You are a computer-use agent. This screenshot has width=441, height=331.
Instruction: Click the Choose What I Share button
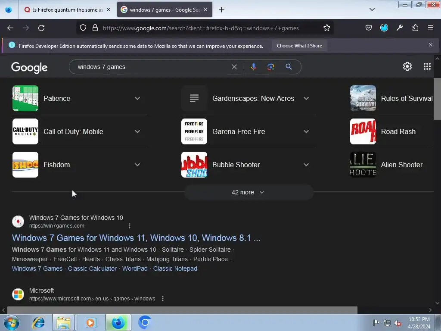coord(299,46)
